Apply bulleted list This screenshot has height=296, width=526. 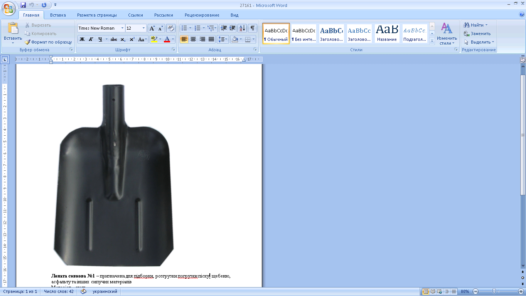(x=184, y=28)
